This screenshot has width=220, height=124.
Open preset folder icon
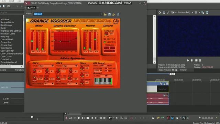pos(105,14)
